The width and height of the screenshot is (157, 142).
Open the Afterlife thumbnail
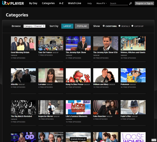tap(23, 75)
